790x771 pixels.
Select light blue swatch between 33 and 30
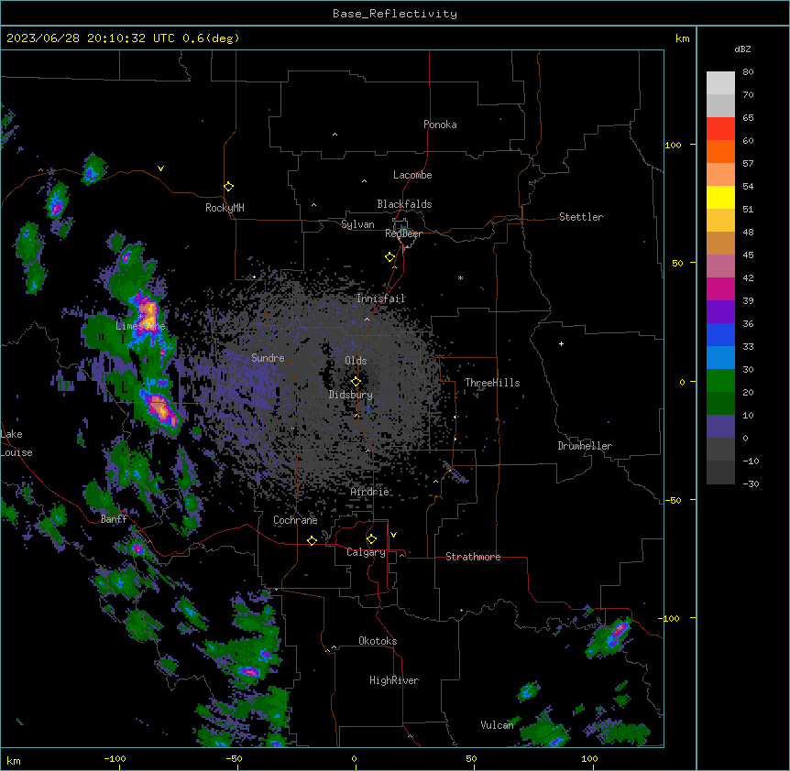click(720, 357)
